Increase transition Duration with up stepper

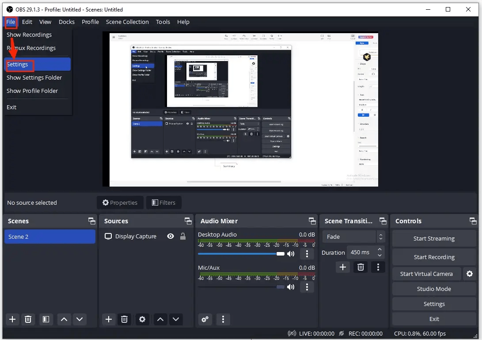(x=380, y=249)
